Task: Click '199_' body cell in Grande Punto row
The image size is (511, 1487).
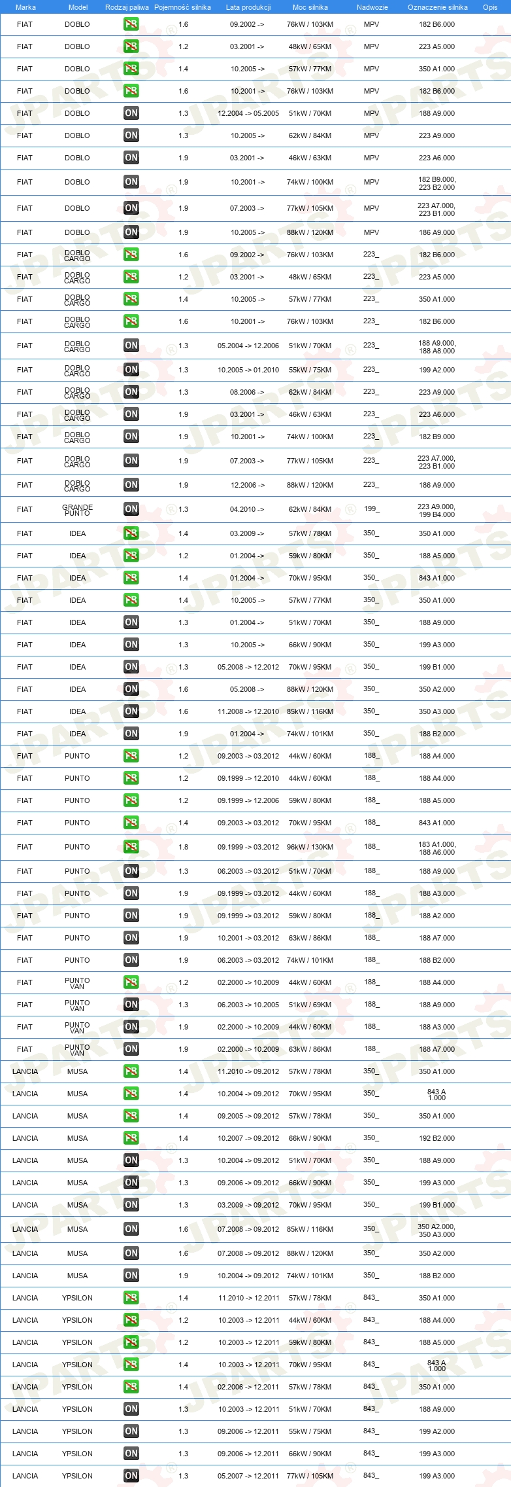Action: [x=371, y=509]
